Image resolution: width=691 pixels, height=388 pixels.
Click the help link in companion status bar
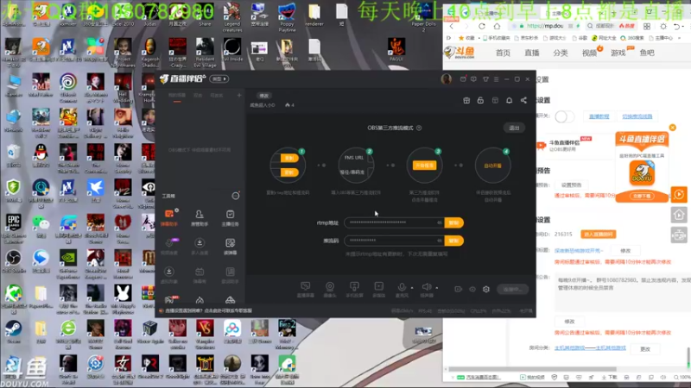click(x=208, y=310)
